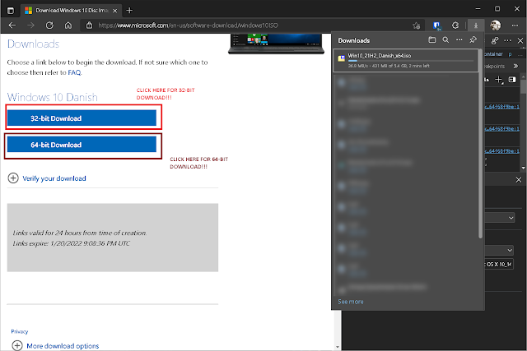527x351 pixels.
Task: Open Win10_21H2_Danish_x64.iso download entry
Action: tap(406, 60)
